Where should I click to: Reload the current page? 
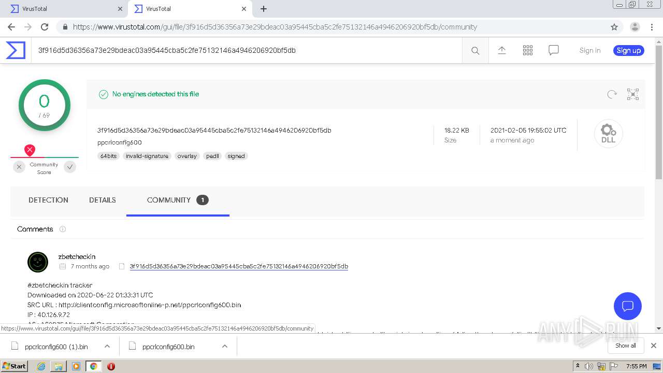[45, 27]
